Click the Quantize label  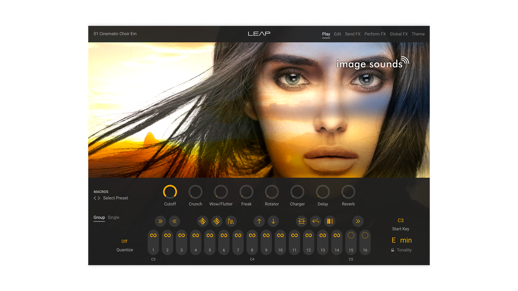[125, 250]
